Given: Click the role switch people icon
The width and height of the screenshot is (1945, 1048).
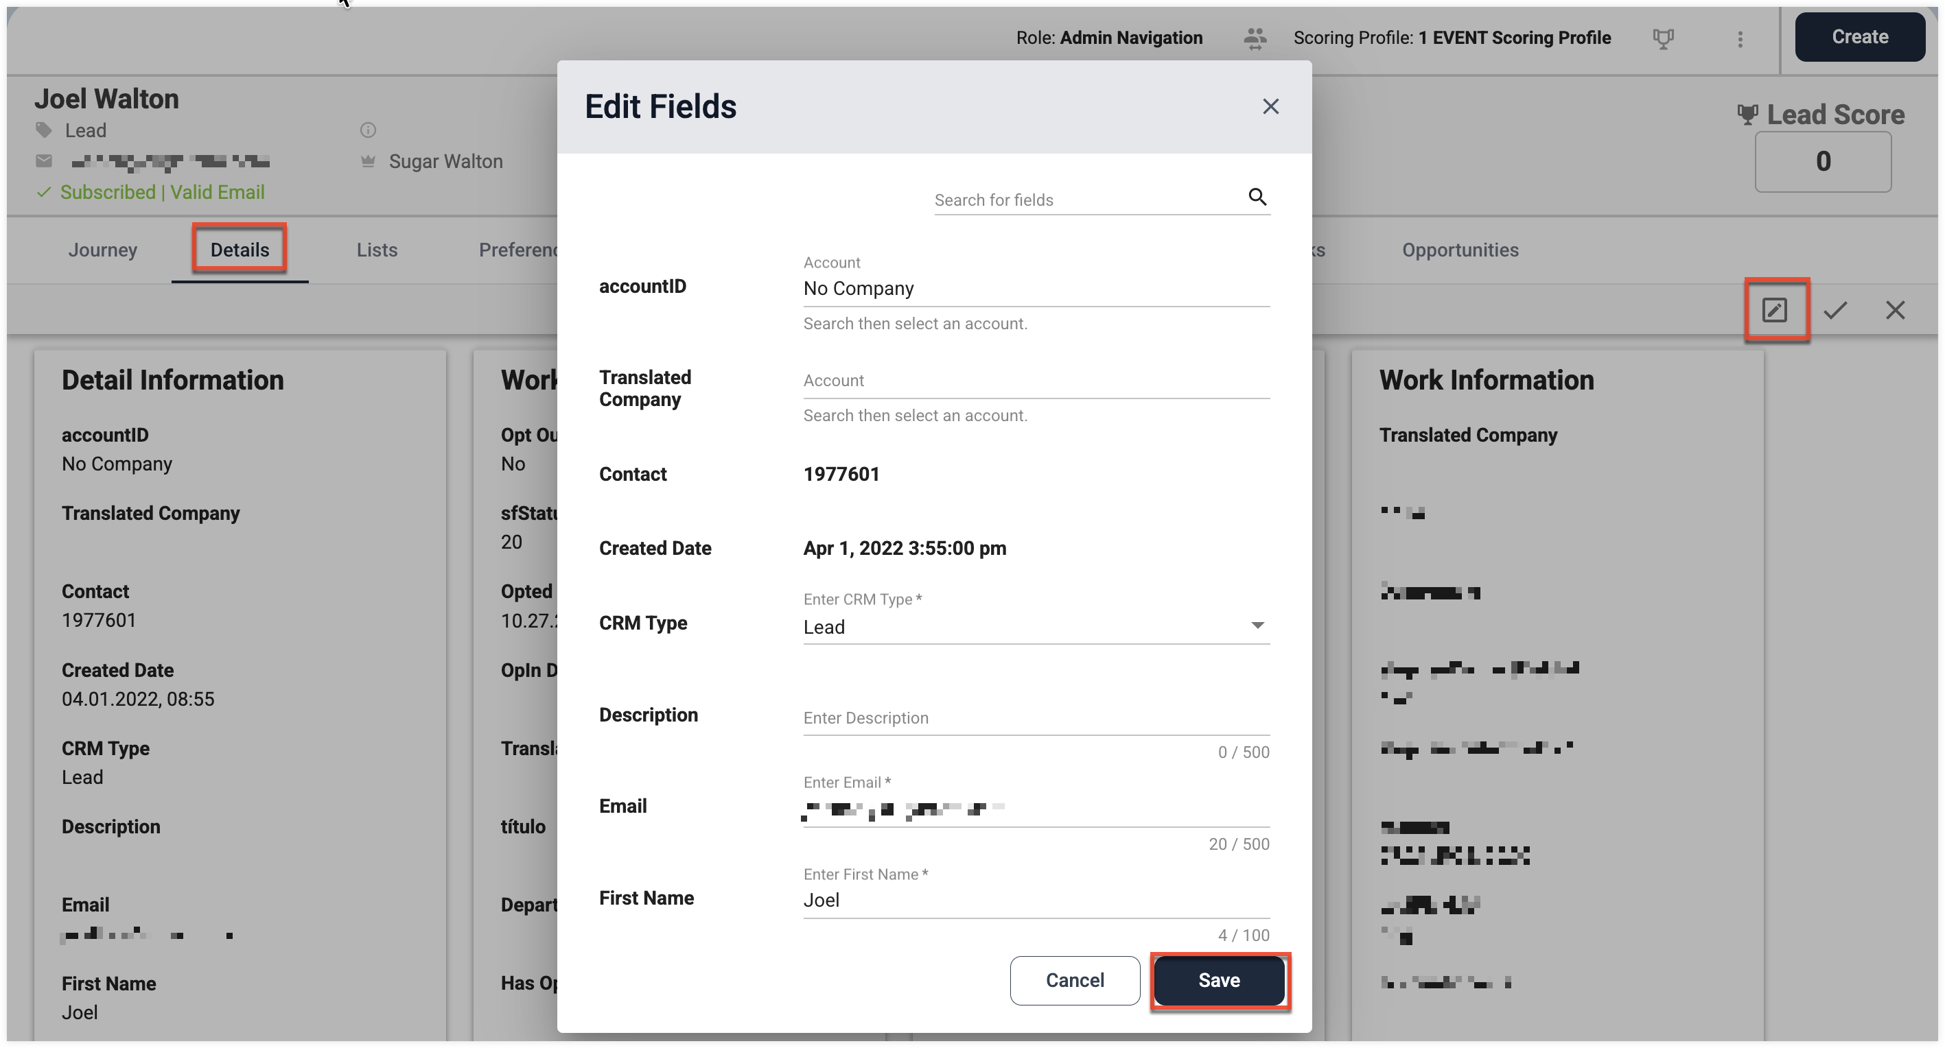Looking at the screenshot, I should tap(1255, 38).
